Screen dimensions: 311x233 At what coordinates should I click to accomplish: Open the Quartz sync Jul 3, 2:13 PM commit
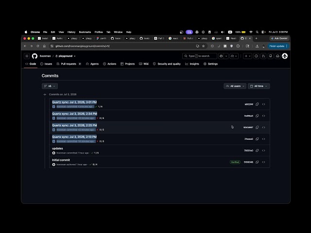(74, 137)
